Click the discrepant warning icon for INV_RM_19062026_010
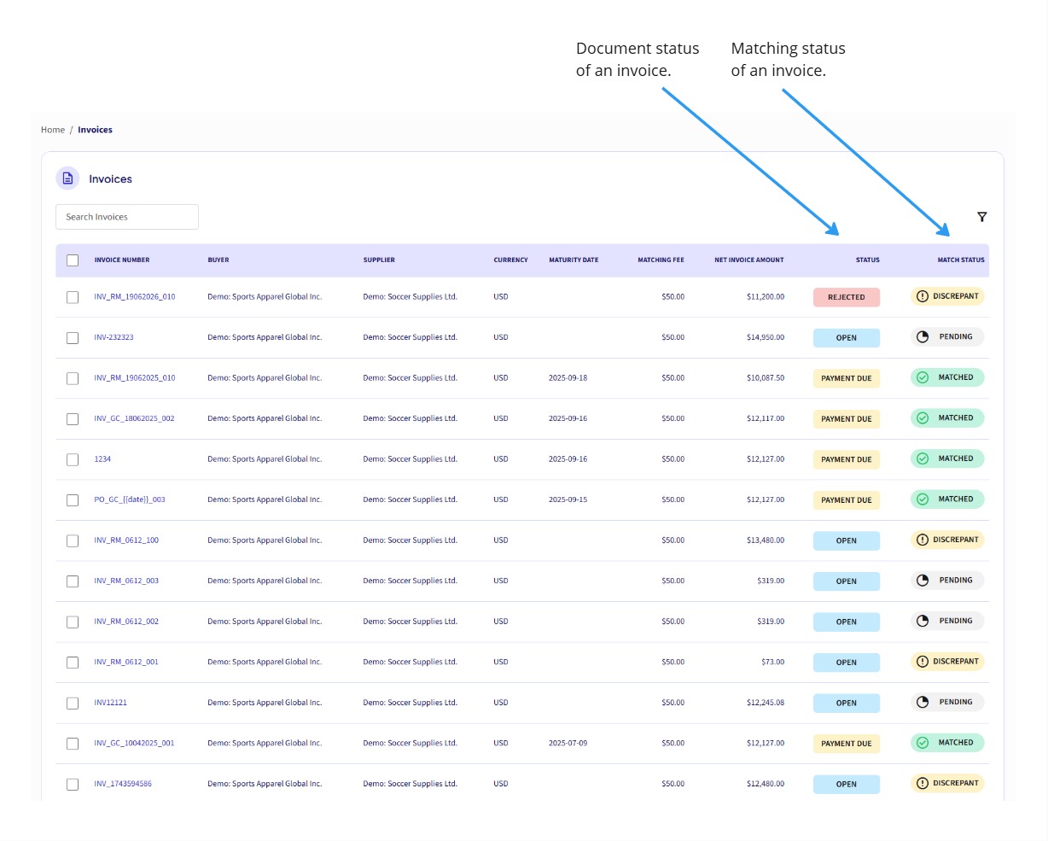This screenshot has height=841, width=1048. click(922, 296)
